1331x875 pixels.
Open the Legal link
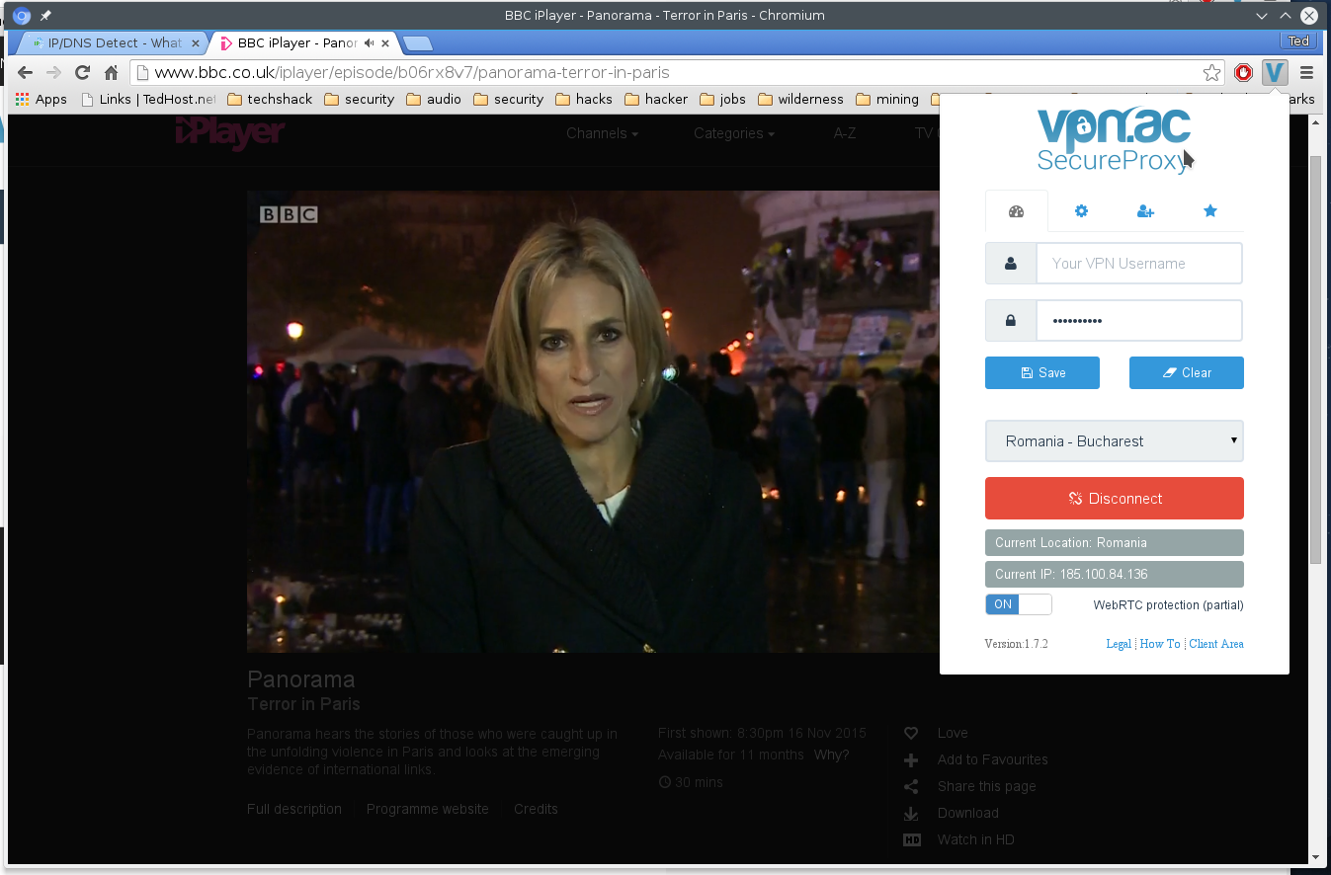coord(1119,644)
